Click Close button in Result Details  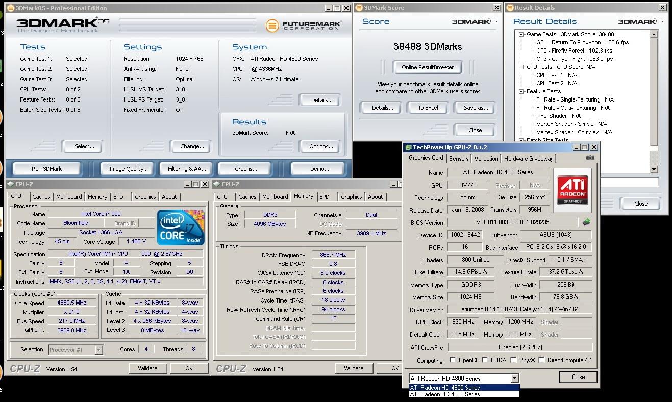(x=641, y=203)
